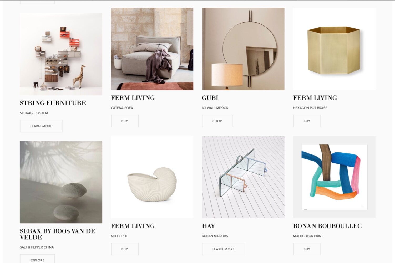Open the Ronan Bouroullec multicolor print image
The height and width of the screenshot is (263, 395).
tap(334, 177)
